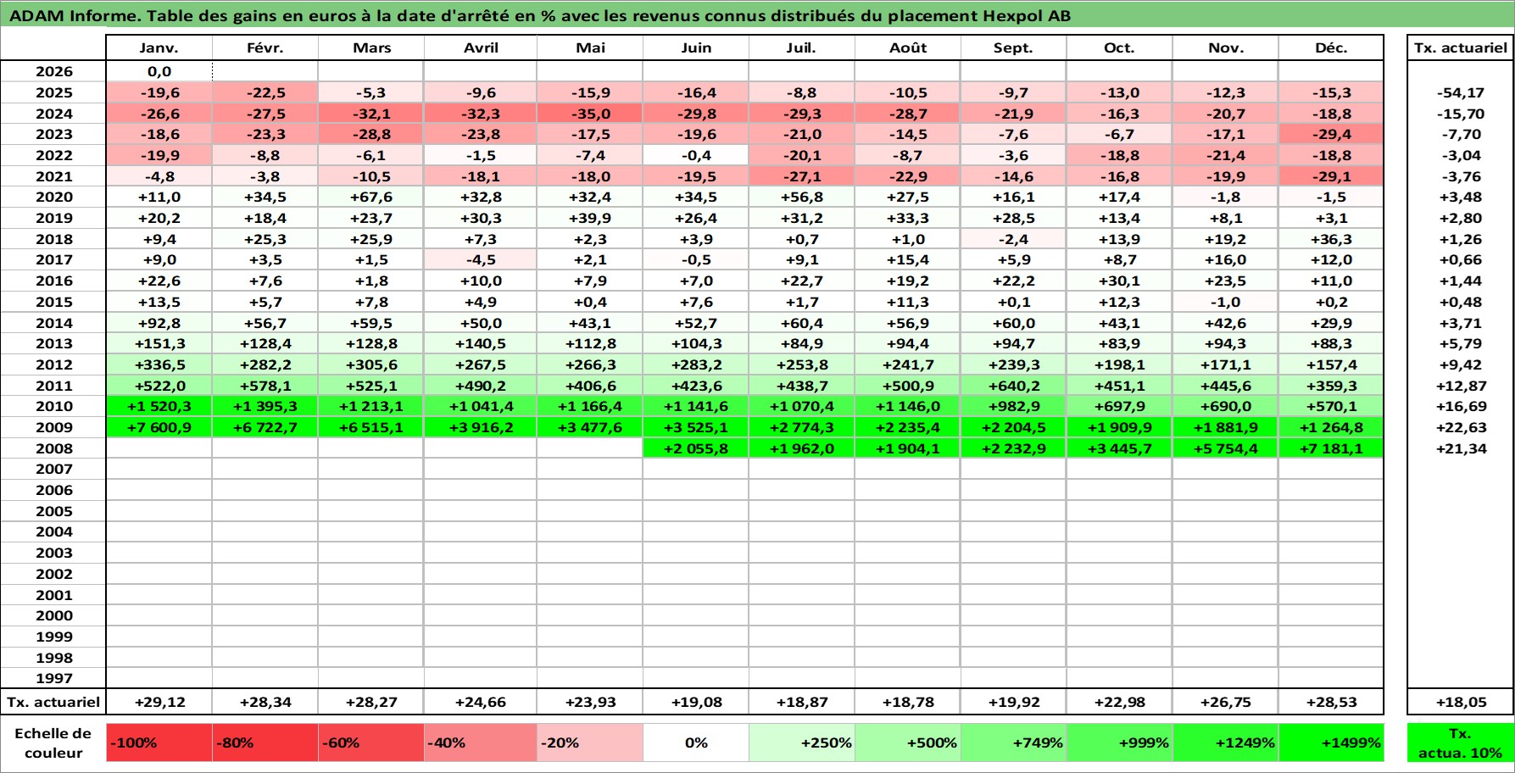This screenshot has width=1515, height=773.
Task: Select the +21,34 actuarial rate for 2008
Action: (x=1461, y=448)
